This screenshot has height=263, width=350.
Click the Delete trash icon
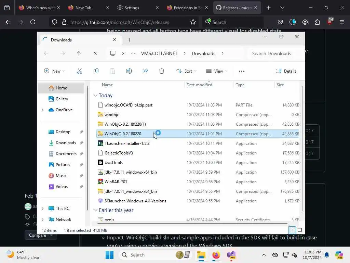162,71
